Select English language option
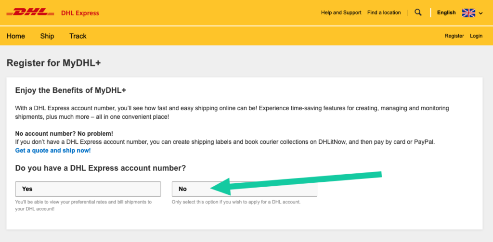This screenshot has height=242, width=493. pyautogui.click(x=446, y=13)
